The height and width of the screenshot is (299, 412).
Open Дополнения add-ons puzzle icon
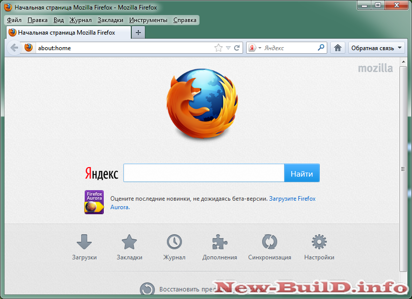coord(220,242)
